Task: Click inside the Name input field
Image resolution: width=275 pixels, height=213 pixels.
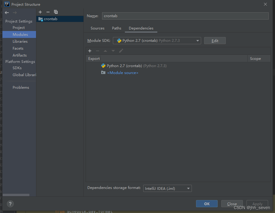Action: [185, 16]
